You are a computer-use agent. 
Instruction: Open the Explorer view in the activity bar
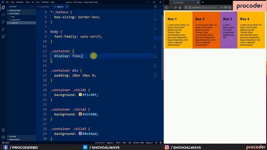click(x=3, y=7)
